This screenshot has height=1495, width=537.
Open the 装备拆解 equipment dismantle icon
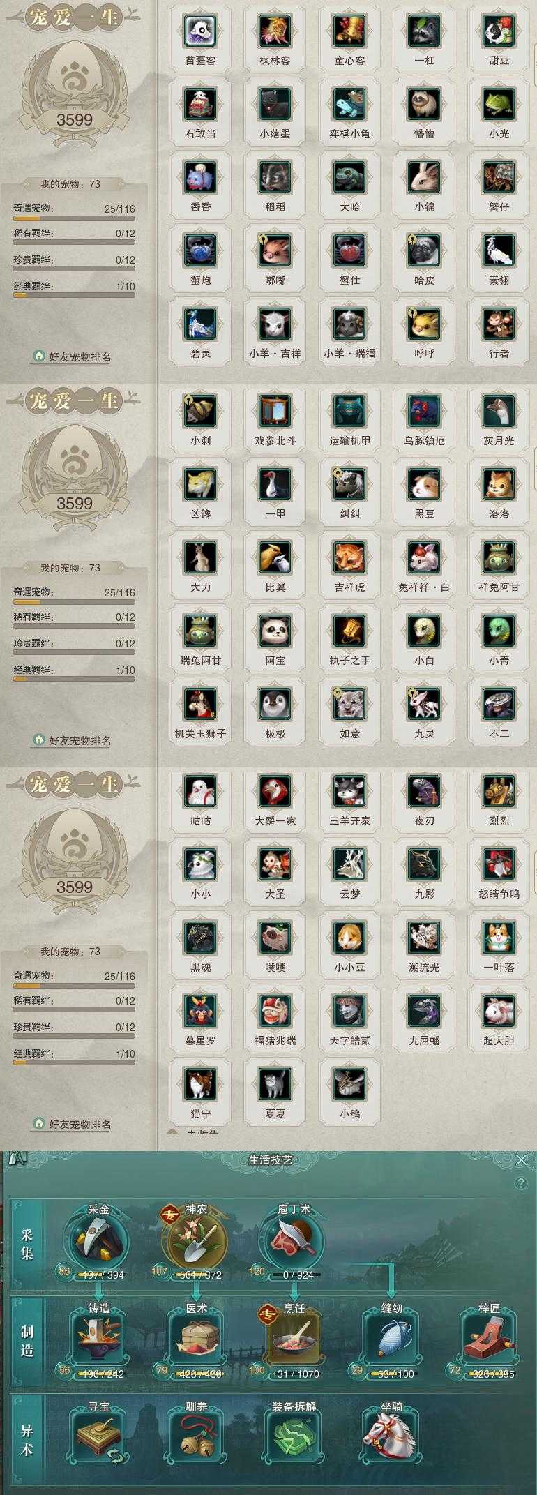(294, 1435)
